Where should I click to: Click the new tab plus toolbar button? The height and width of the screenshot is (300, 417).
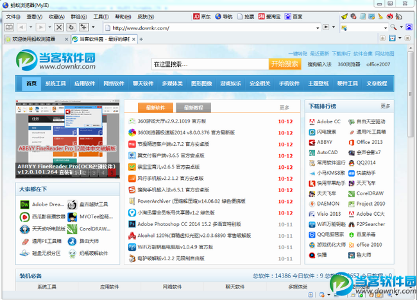coord(84,27)
